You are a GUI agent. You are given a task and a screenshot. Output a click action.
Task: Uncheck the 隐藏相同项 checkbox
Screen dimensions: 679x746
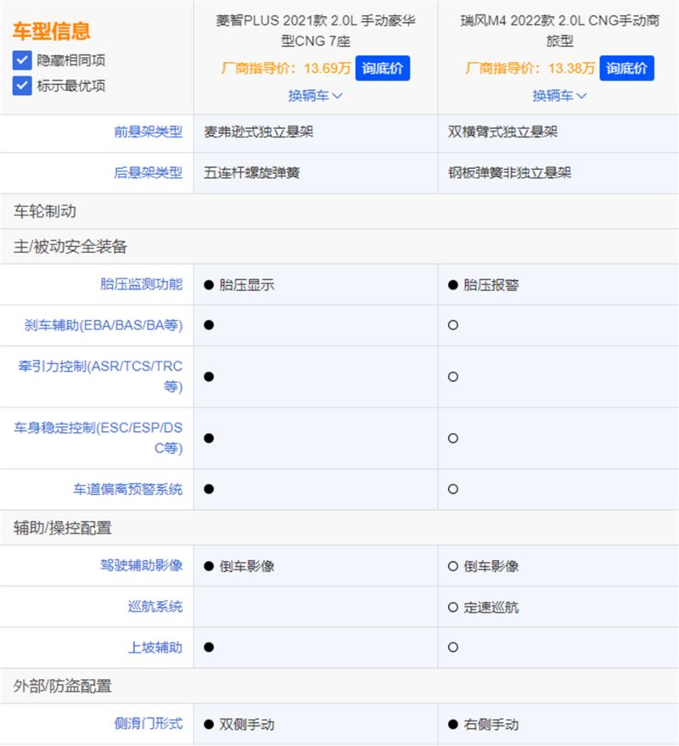[22, 60]
